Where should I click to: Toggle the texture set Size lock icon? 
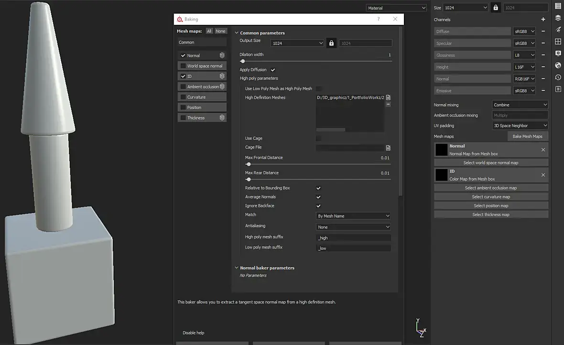(496, 8)
